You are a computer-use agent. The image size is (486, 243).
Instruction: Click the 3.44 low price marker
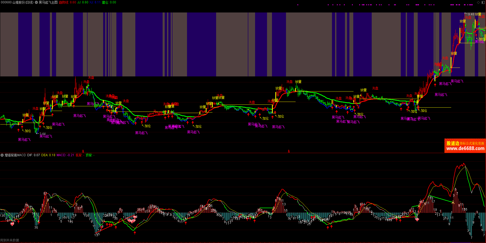(x=42, y=134)
